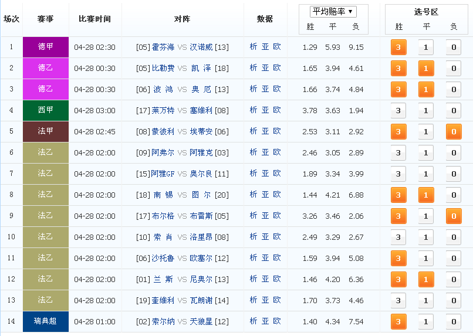Select draw (1) for match 6 阿弗尔
The width and height of the screenshot is (473, 336).
click(x=426, y=153)
